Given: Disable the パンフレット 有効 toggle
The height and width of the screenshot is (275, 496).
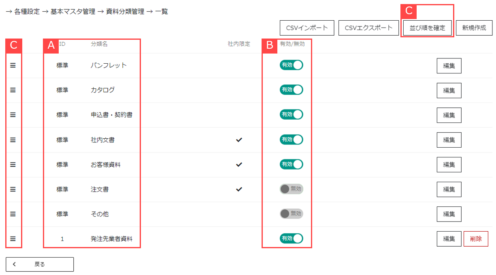Looking at the screenshot, I should [x=291, y=65].
